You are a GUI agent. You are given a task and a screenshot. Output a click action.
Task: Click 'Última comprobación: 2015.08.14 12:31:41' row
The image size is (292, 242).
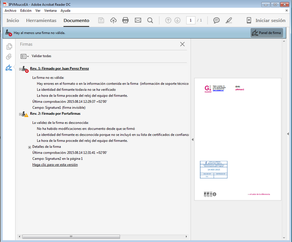pyautogui.click(x=70, y=153)
